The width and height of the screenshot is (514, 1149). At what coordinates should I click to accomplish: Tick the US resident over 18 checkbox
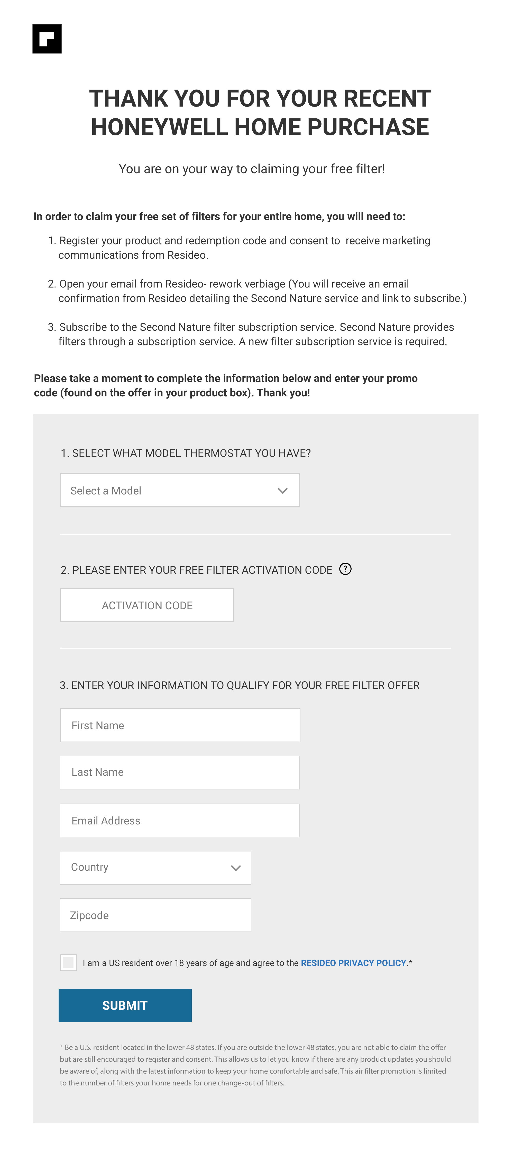pyautogui.click(x=69, y=963)
